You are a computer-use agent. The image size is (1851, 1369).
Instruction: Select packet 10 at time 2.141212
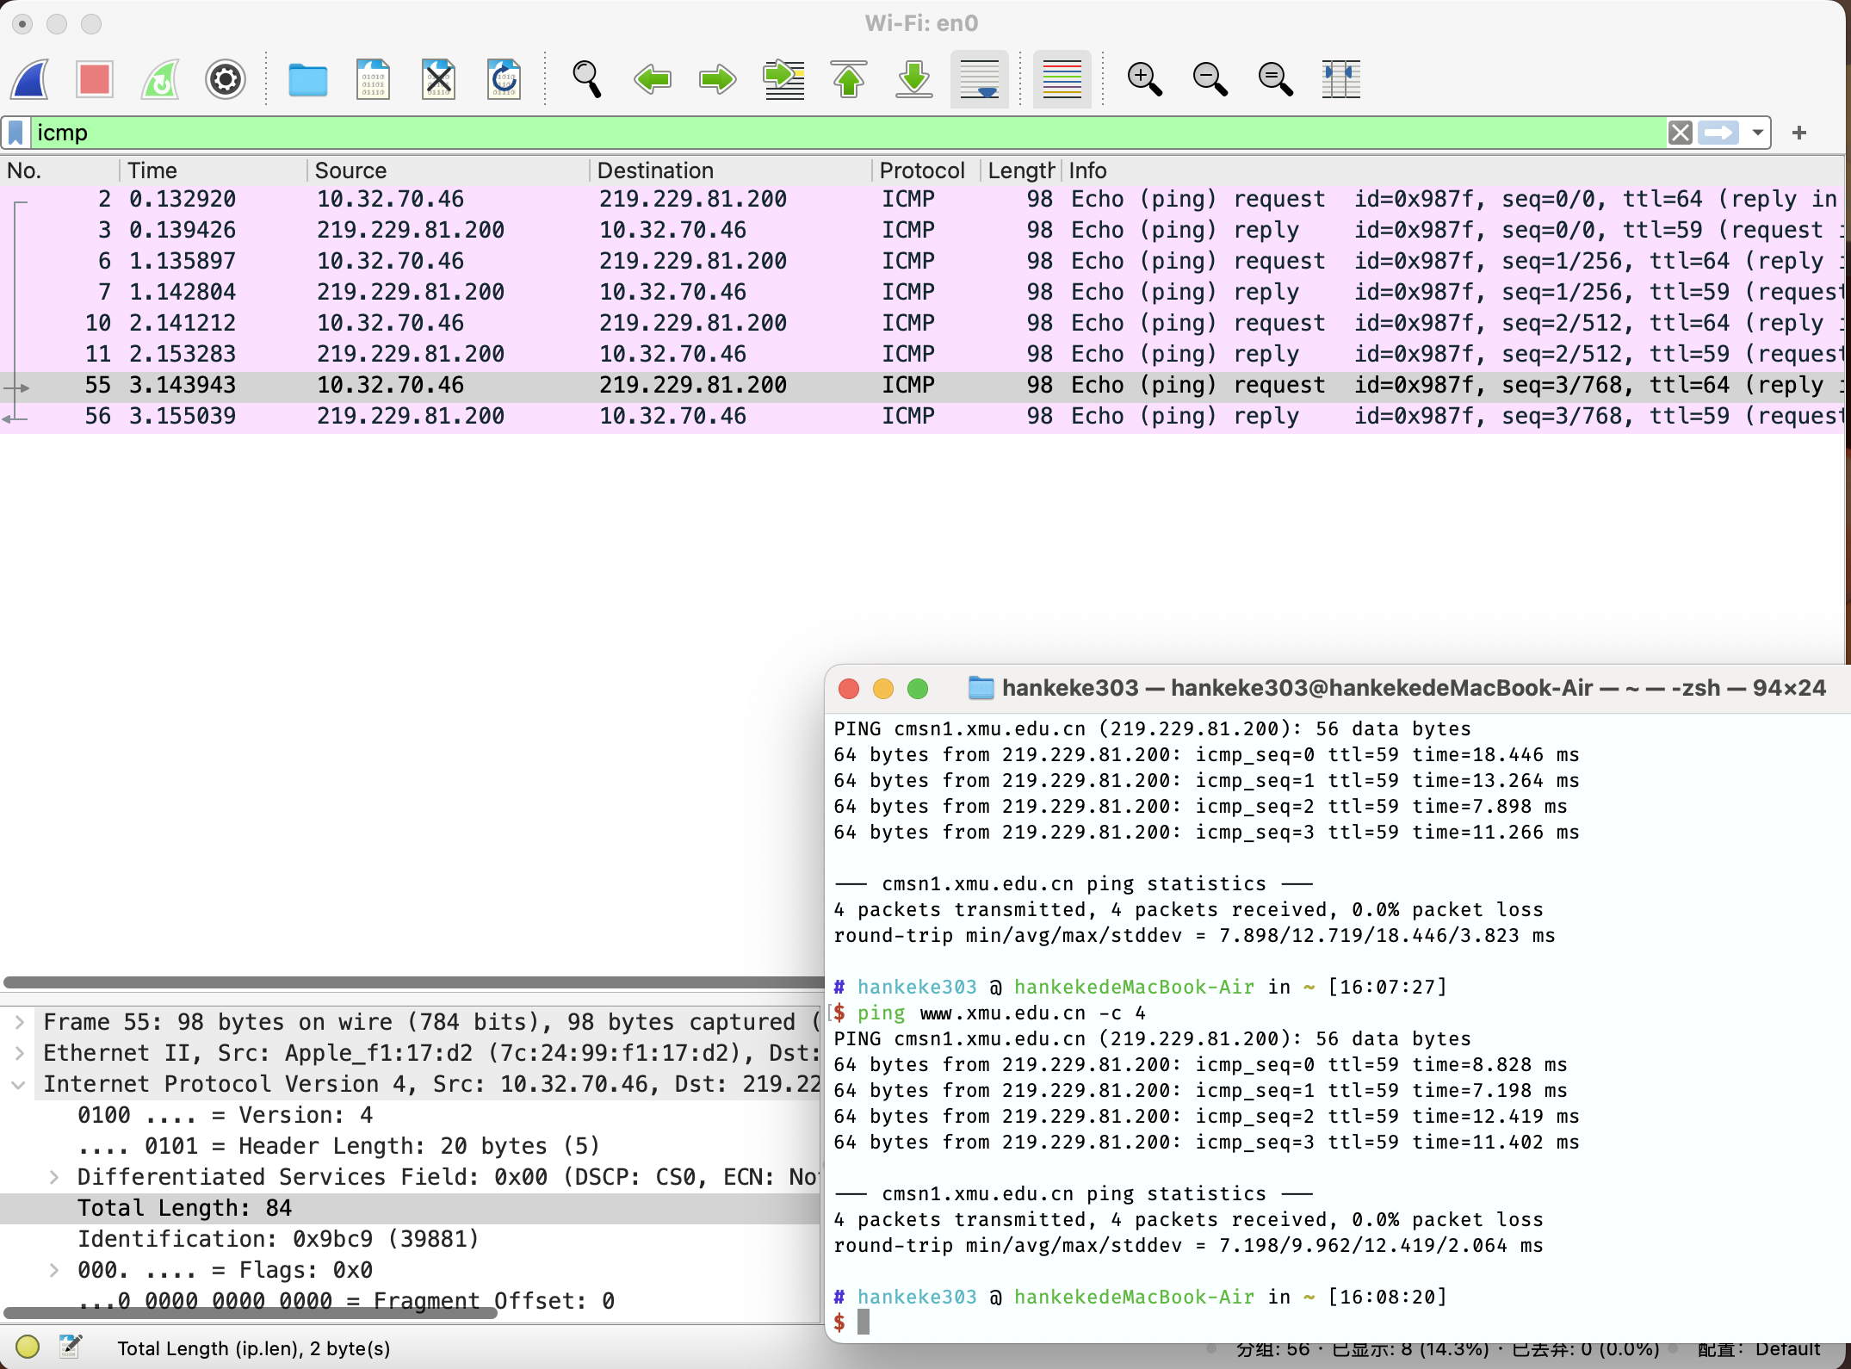pyautogui.click(x=922, y=323)
